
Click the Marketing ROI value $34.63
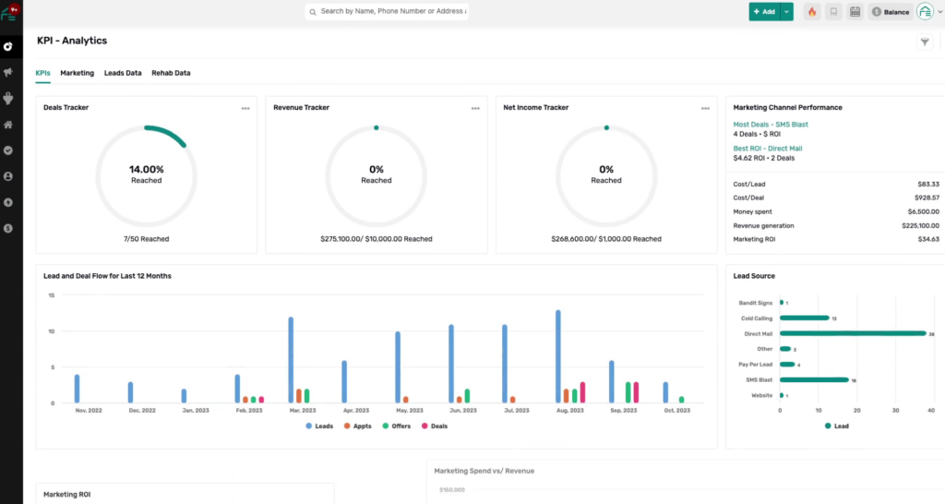pyautogui.click(x=928, y=239)
